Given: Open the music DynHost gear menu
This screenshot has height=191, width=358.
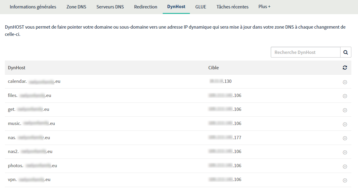Looking at the screenshot, I should click(345, 124).
